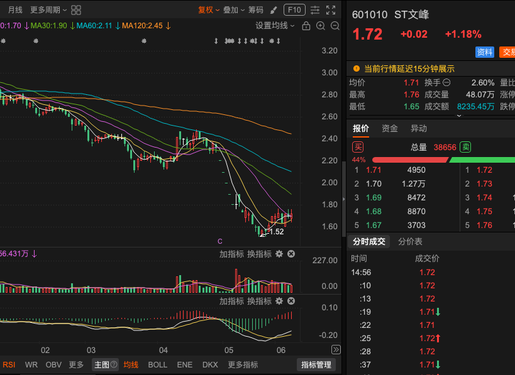The image size is (515, 375).
Task: Open the 复权 adjustment dropdown
Action: tap(209, 10)
